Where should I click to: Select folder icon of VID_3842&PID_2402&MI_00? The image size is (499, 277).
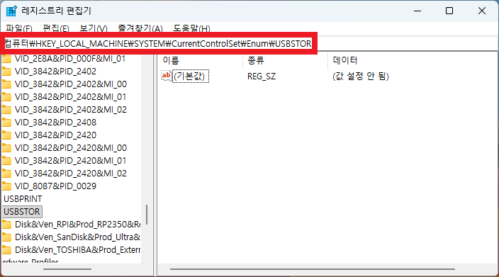6,84
